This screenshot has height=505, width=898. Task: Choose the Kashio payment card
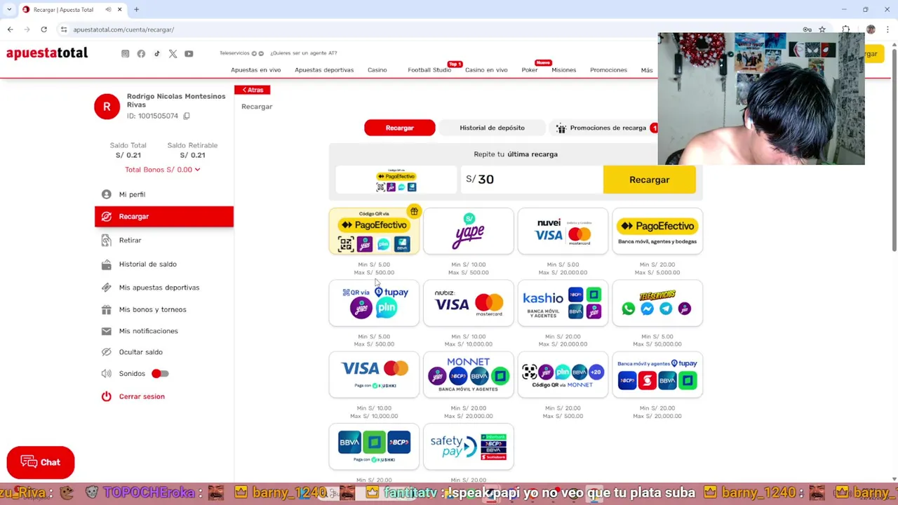[x=563, y=303]
